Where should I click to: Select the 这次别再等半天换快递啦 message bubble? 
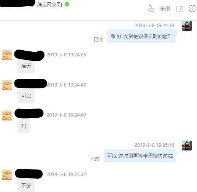[140, 156]
